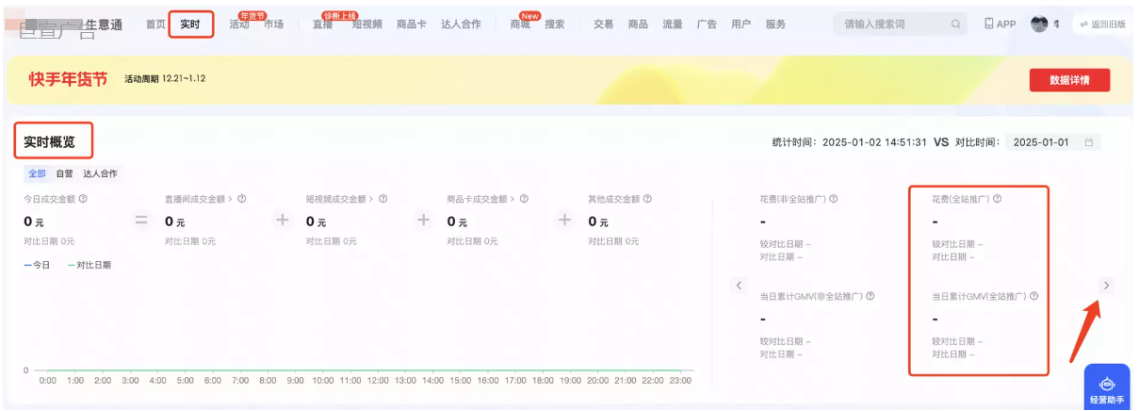This screenshot has width=1139, height=411.
Task: Show help icon for 短视频成交金额
Action: click(x=383, y=199)
